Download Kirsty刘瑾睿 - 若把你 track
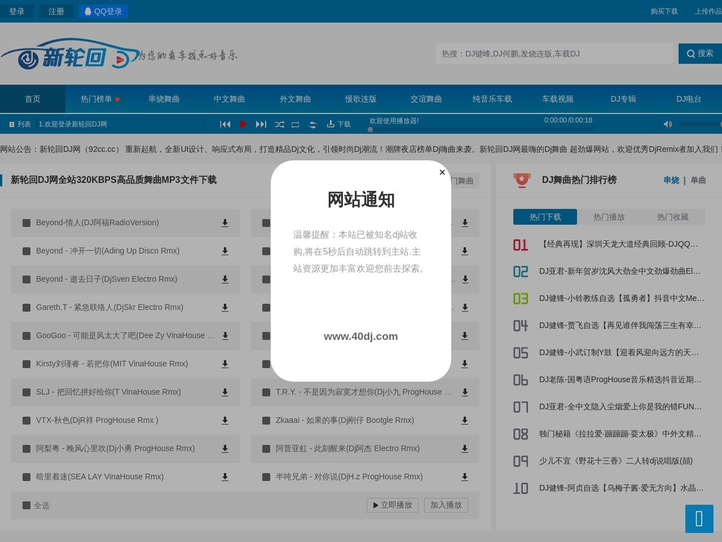This screenshot has width=722, height=542. pyautogui.click(x=225, y=364)
